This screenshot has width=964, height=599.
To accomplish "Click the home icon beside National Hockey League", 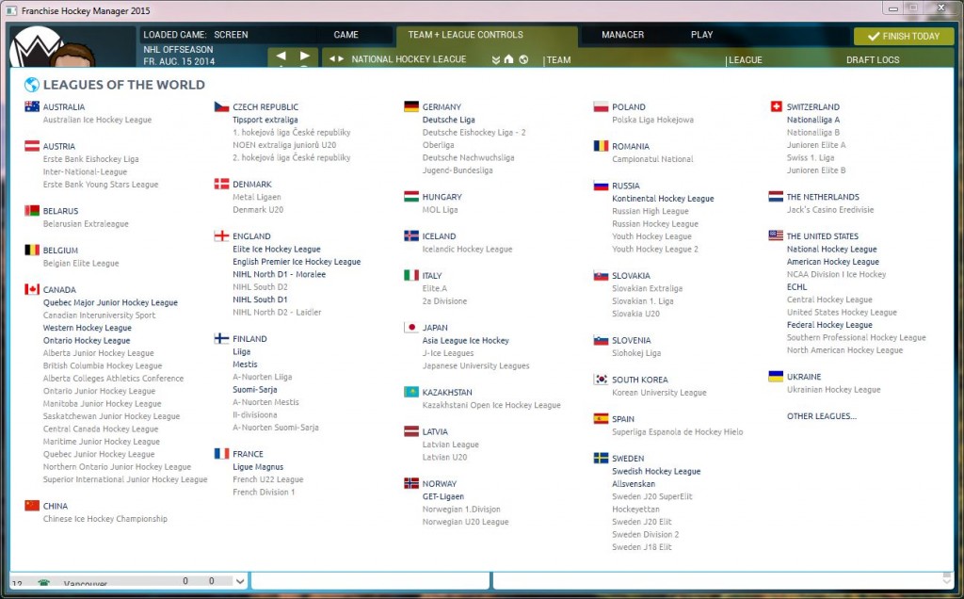I will (x=508, y=59).
